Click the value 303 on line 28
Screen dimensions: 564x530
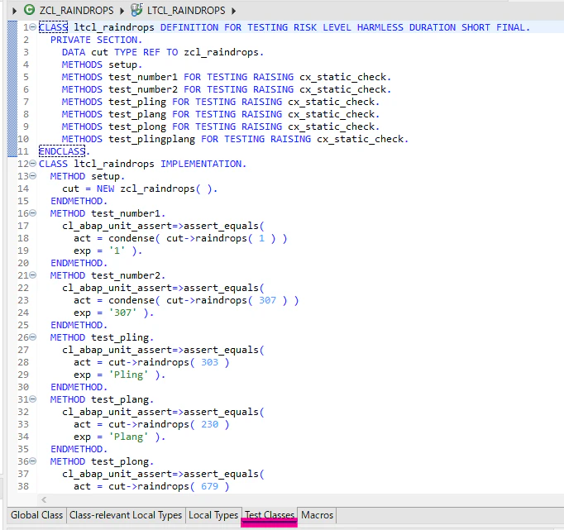[x=210, y=362]
